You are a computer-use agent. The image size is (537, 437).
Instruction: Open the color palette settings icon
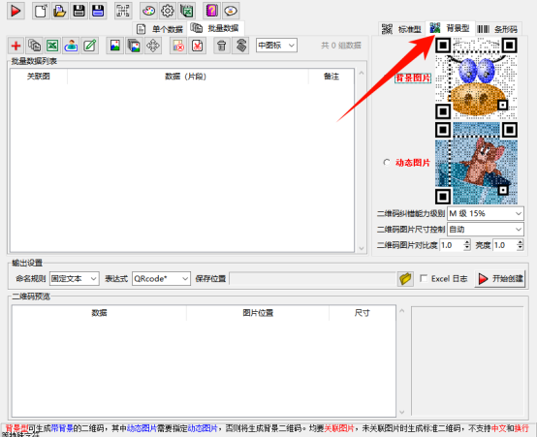point(148,11)
